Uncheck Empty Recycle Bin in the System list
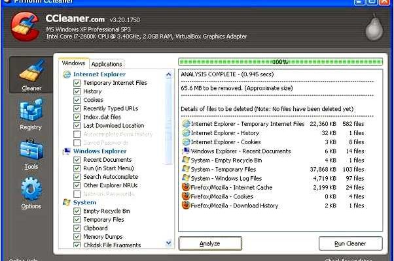This screenshot has height=261, width=394. pos(77,211)
